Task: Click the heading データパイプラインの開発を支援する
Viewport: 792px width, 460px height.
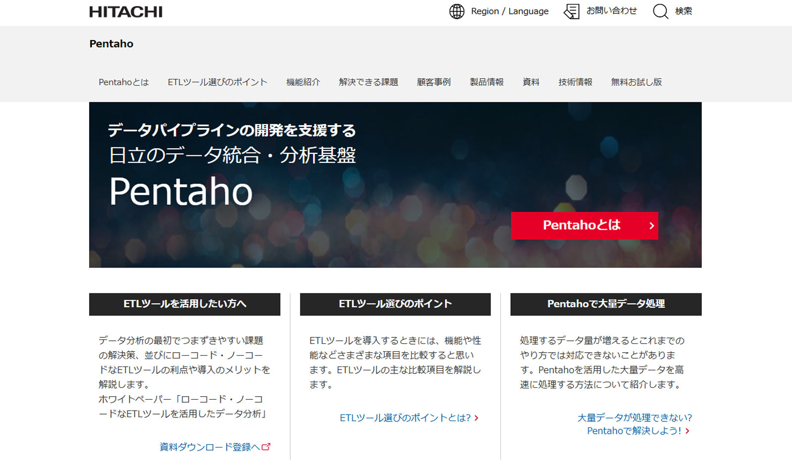Action: [x=232, y=130]
